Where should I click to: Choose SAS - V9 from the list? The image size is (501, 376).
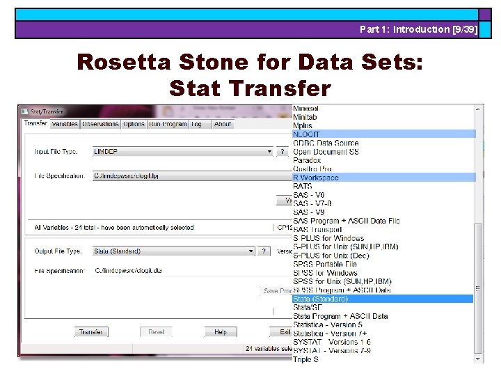tap(383, 212)
